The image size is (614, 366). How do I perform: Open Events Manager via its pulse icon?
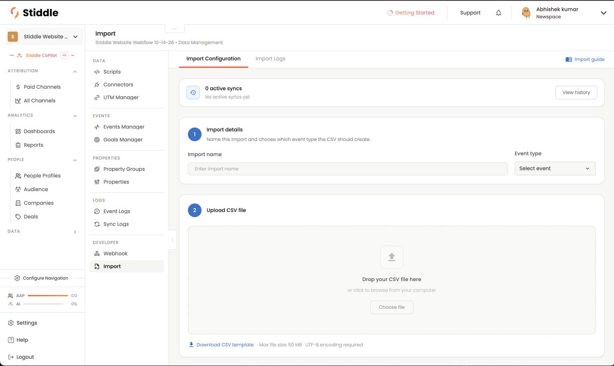(x=97, y=127)
